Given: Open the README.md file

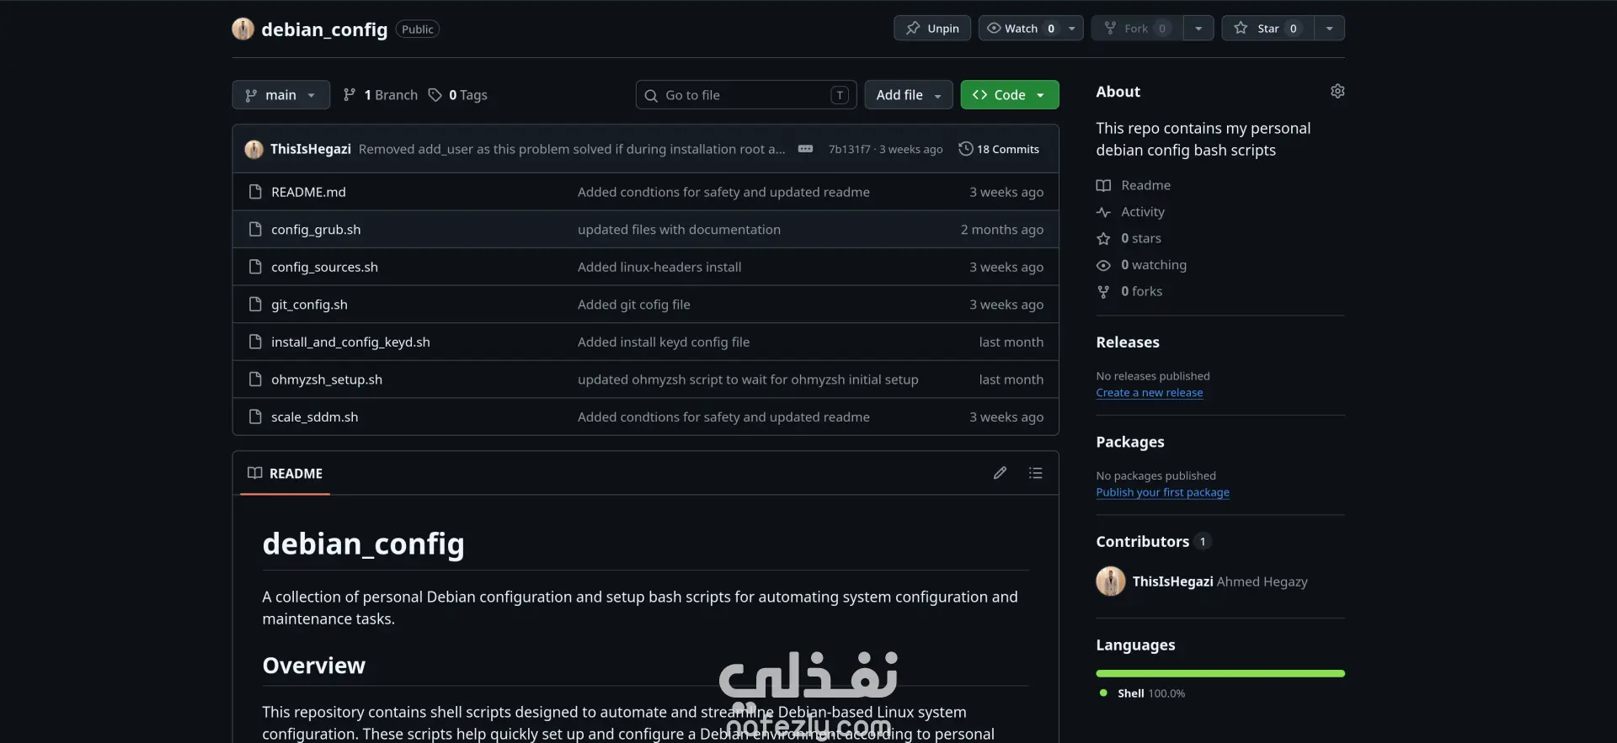Looking at the screenshot, I should [308, 192].
